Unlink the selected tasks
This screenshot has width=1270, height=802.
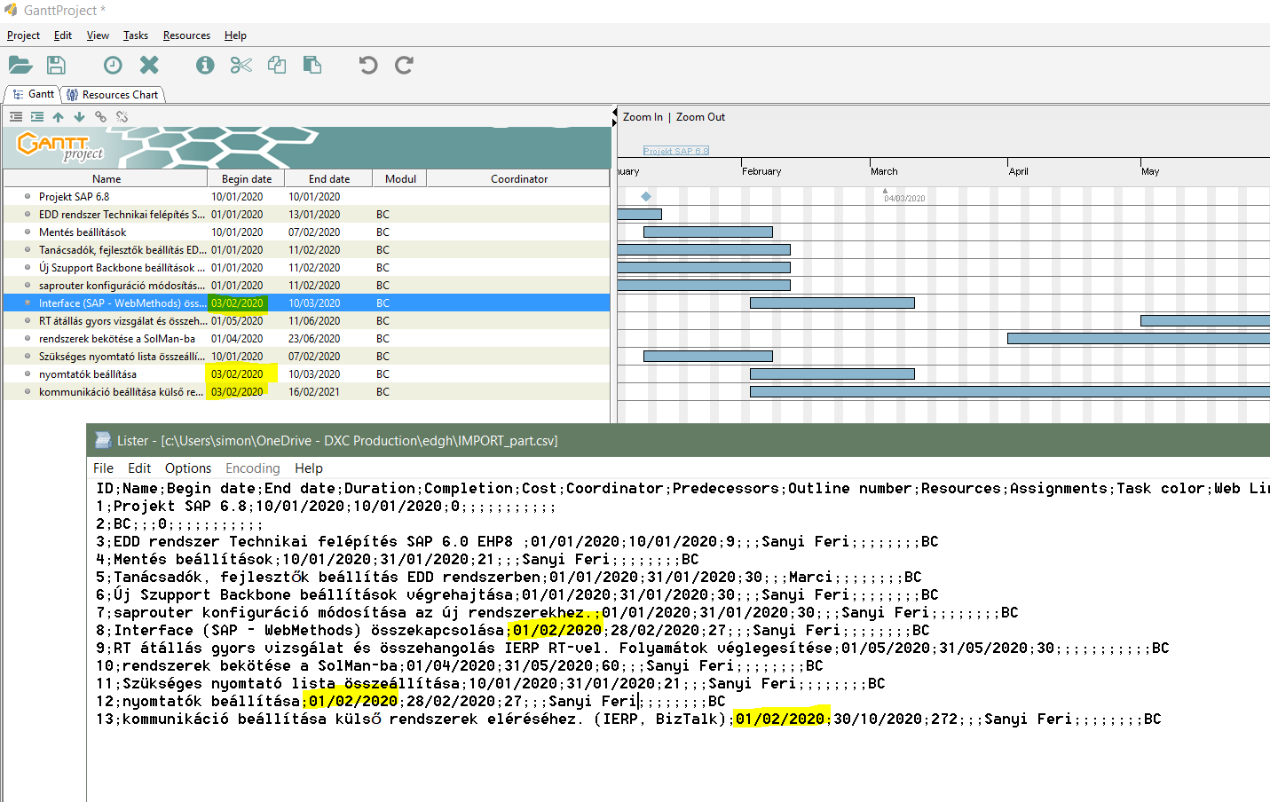coord(122,116)
